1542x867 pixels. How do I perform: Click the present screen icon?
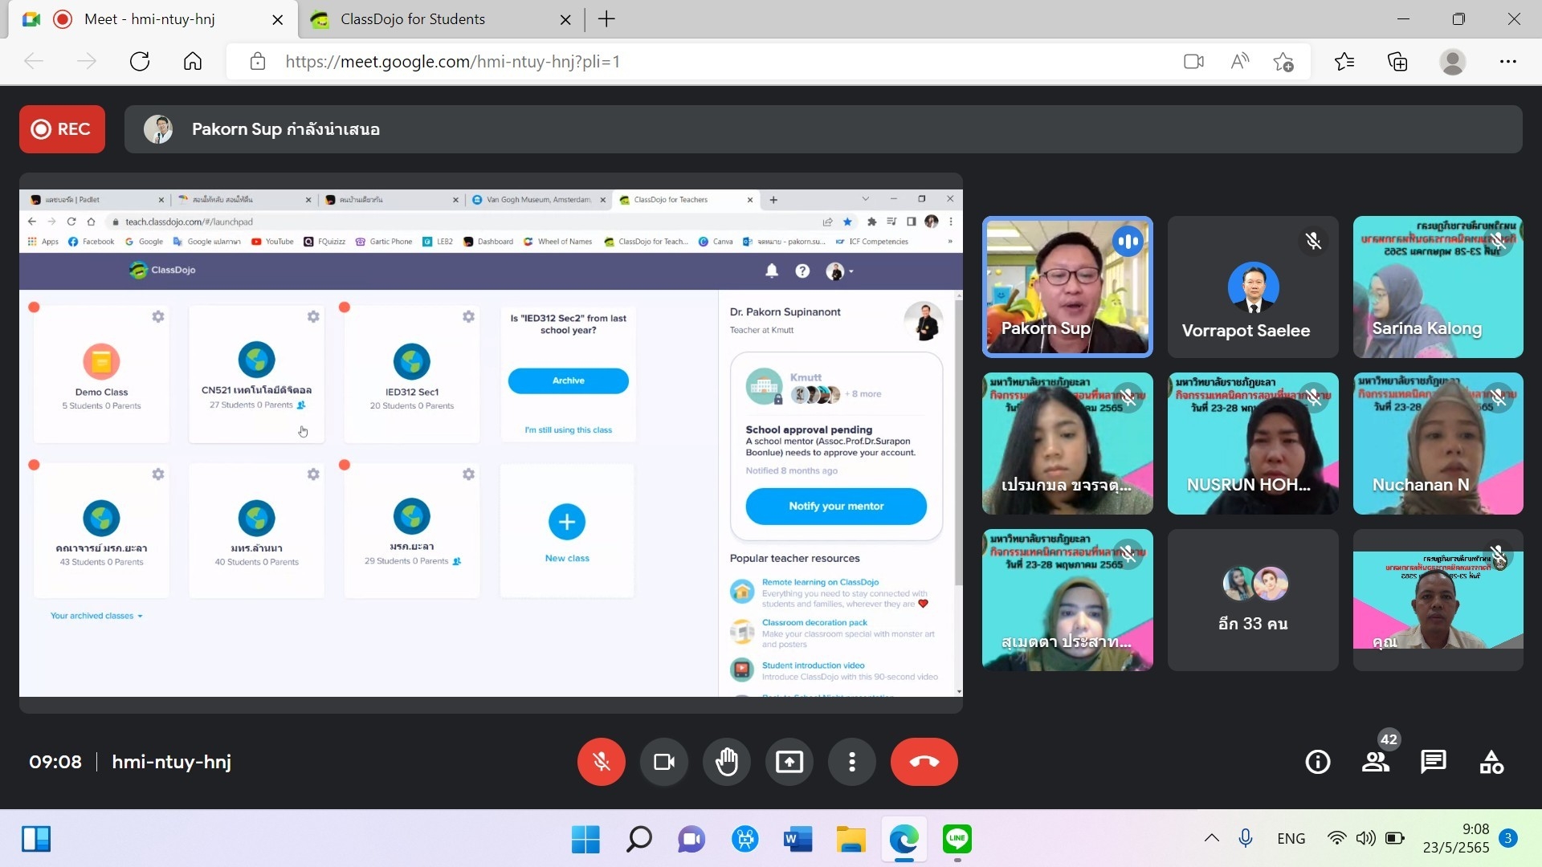tap(789, 761)
